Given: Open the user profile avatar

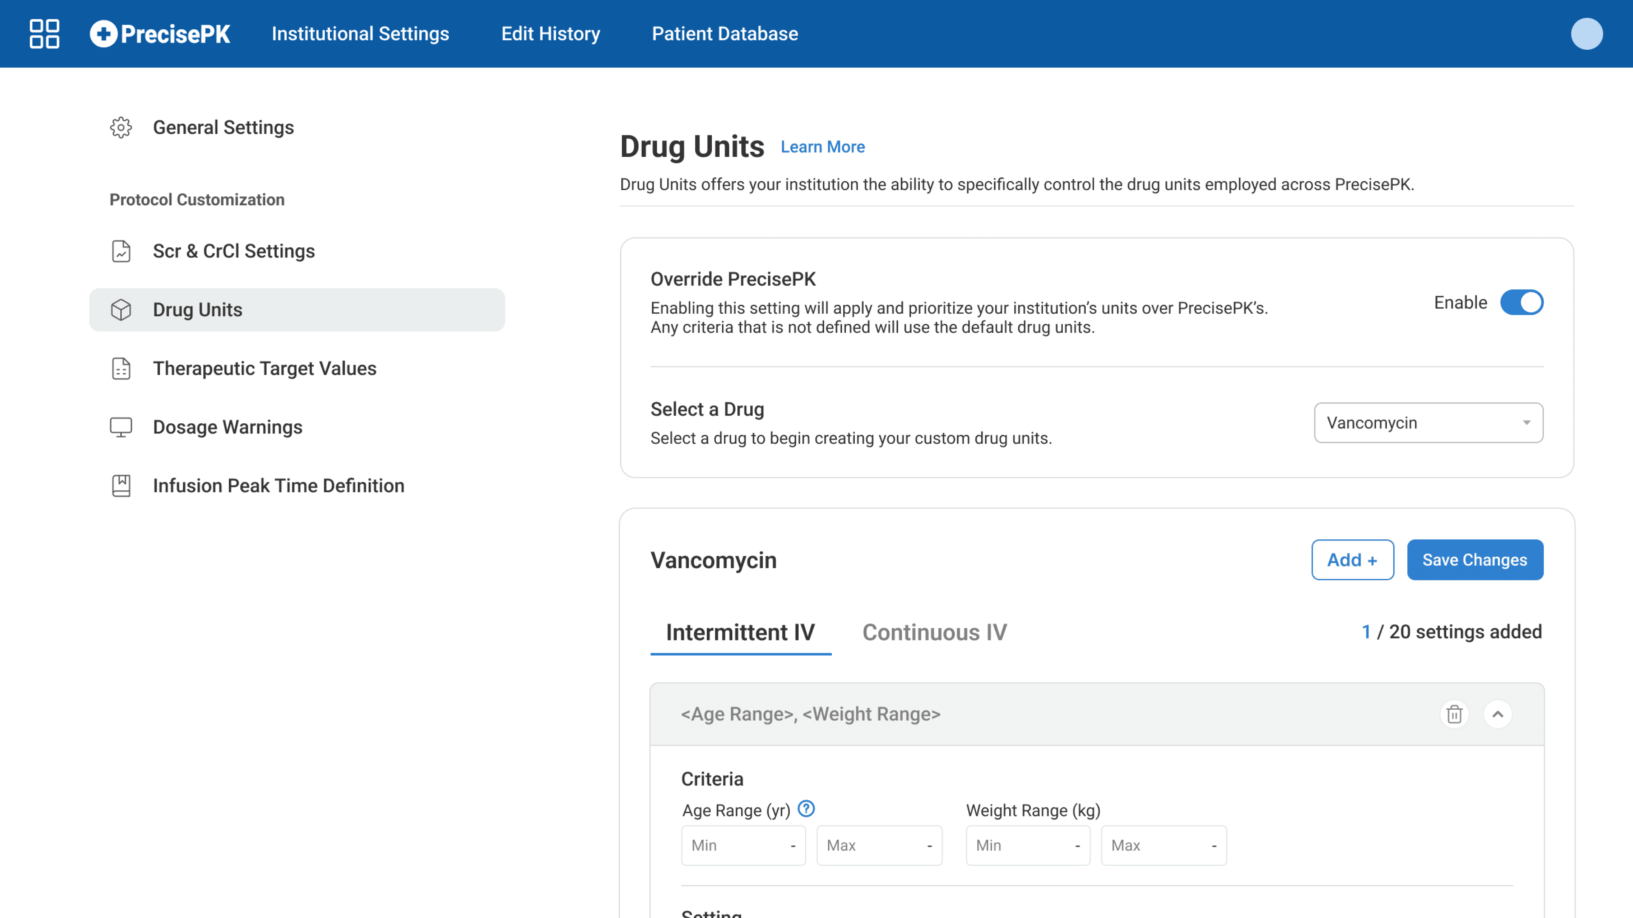Looking at the screenshot, I should 1586,34.
